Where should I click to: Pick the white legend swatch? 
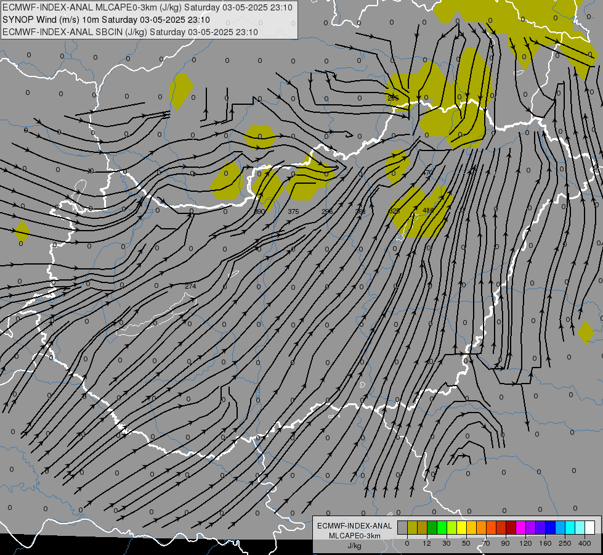590,528
